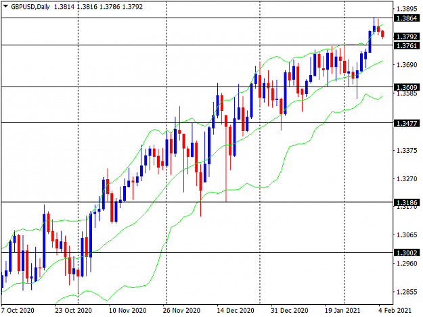The image size is (423, 317).
Task: Select the GBPUSD,Daily chart title
Action: click(30, 7)
